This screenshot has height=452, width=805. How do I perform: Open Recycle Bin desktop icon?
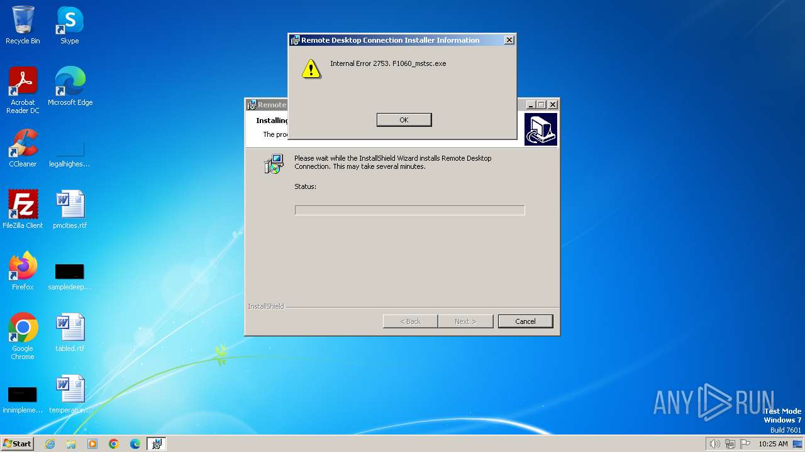click(x=23, y=25)
